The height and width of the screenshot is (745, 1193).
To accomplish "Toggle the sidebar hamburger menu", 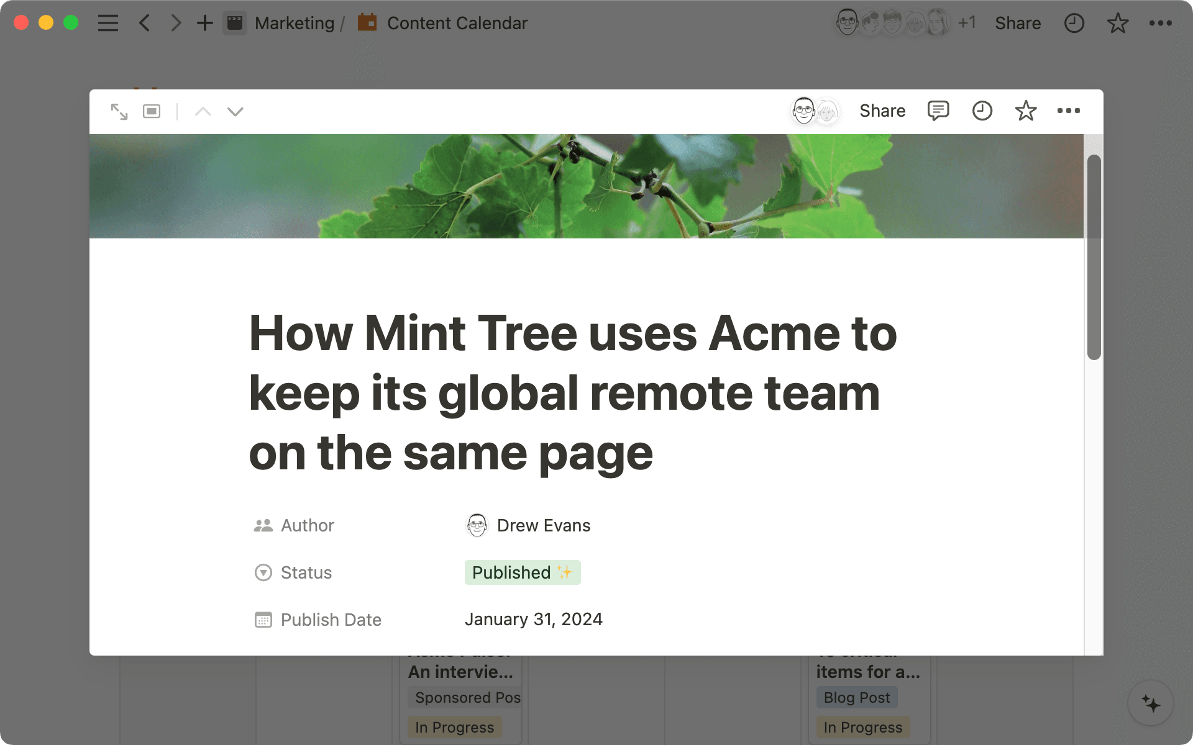I will tap(107, 24).
